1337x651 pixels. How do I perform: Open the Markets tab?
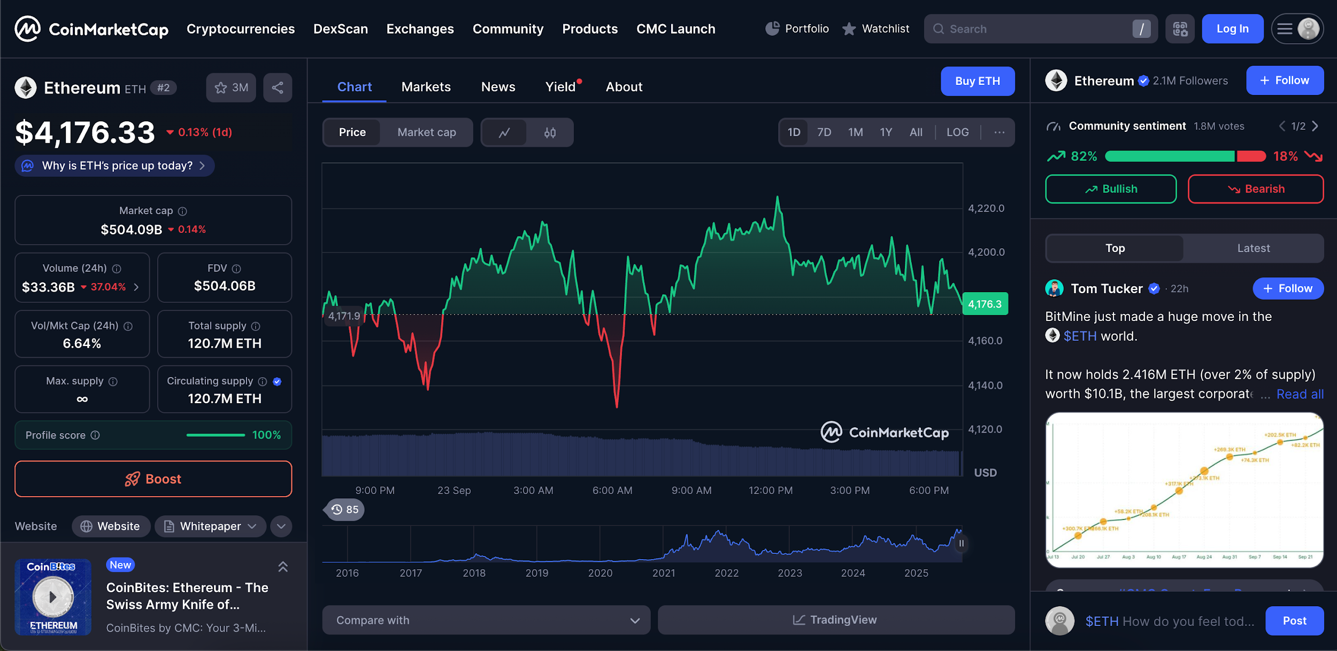426,87
